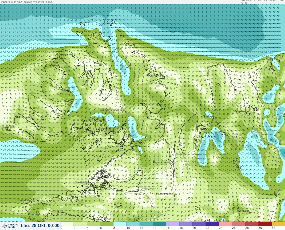Screen dimensions: 285x230
Task: Select the Gjögurflugvöllur station label
Action: click(x=155, y=75)
